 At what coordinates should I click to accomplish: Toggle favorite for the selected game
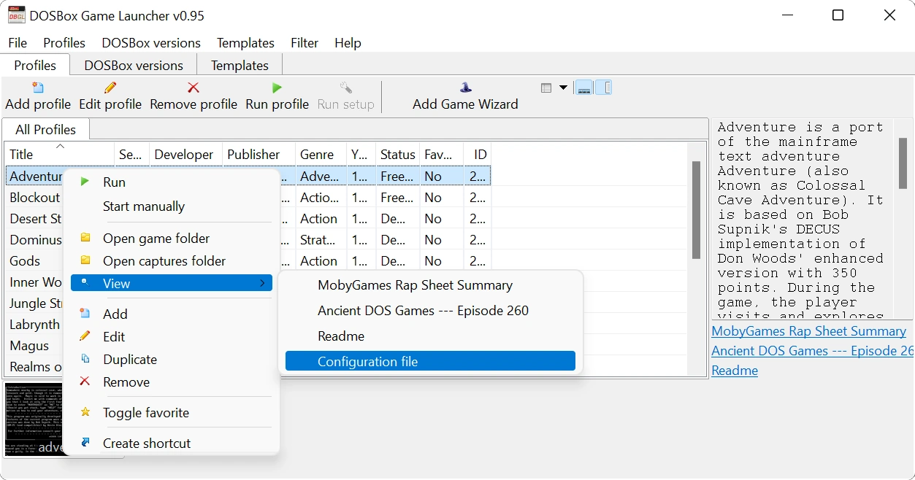(145, 412)
